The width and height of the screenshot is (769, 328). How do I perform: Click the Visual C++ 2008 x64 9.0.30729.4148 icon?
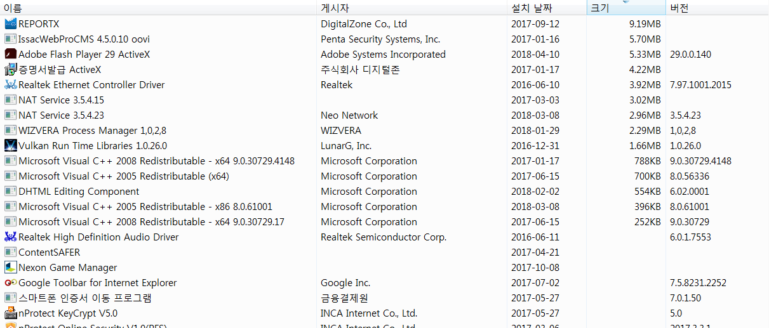[x=10, y=161]
